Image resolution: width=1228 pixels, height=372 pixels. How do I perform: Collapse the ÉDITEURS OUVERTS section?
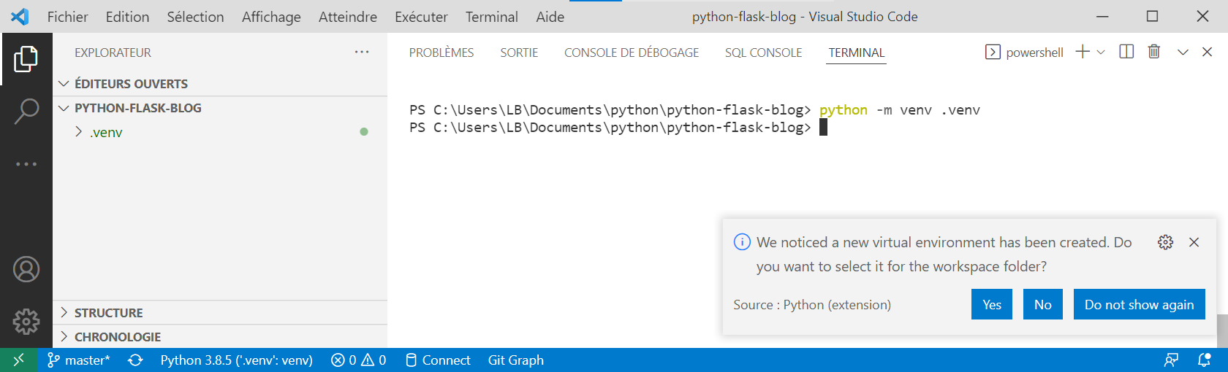click(130, 84)
